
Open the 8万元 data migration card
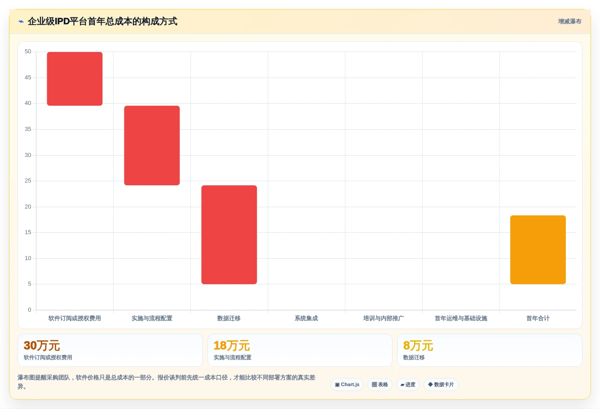tap(490, 350)
